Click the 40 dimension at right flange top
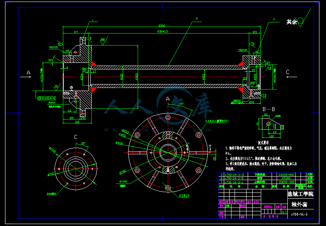The image size is (326, 226). (257, 52)
